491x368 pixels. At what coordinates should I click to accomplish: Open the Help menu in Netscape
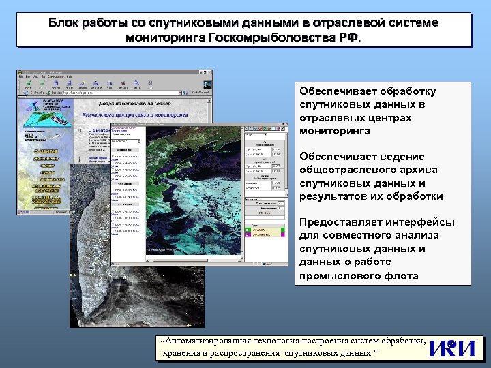tap(70, 76)
